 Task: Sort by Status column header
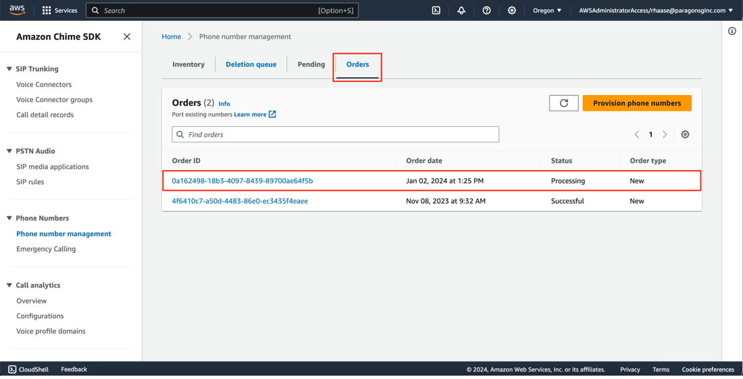click(561, 161)
